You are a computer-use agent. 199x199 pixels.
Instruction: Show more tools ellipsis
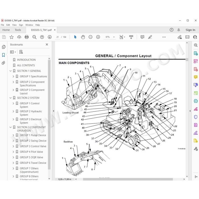[x=164, y=37]
